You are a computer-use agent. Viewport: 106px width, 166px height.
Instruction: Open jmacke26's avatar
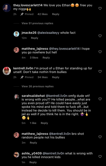[x=16, y=34]
